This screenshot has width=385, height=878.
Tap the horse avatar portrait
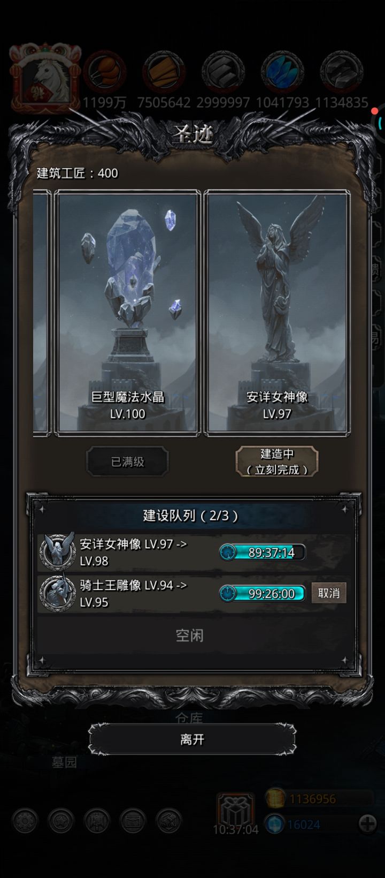pyautogui.click(x=45, y=78)
